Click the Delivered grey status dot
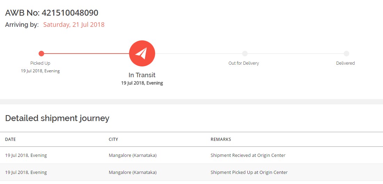Image resolution: width=383 pixels, height=184 pixels. [346, 54]
